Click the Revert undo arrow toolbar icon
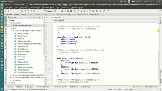Viewport: 162px width, 91px height. [93, 11]
